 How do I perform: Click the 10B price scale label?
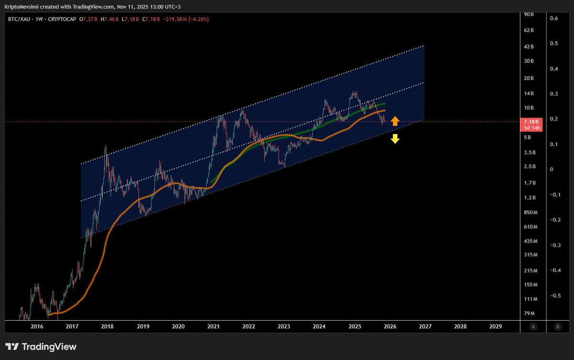(x=529, y=108)
